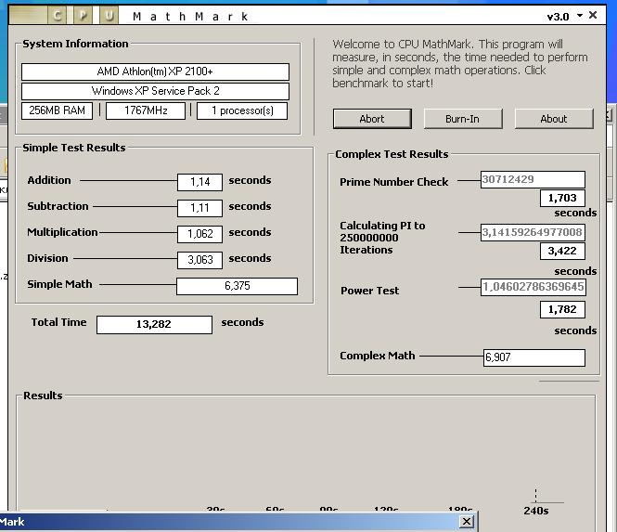Click the Complex Math label
The width and height of the screenshot is (617, 532).
coord(378,356)
